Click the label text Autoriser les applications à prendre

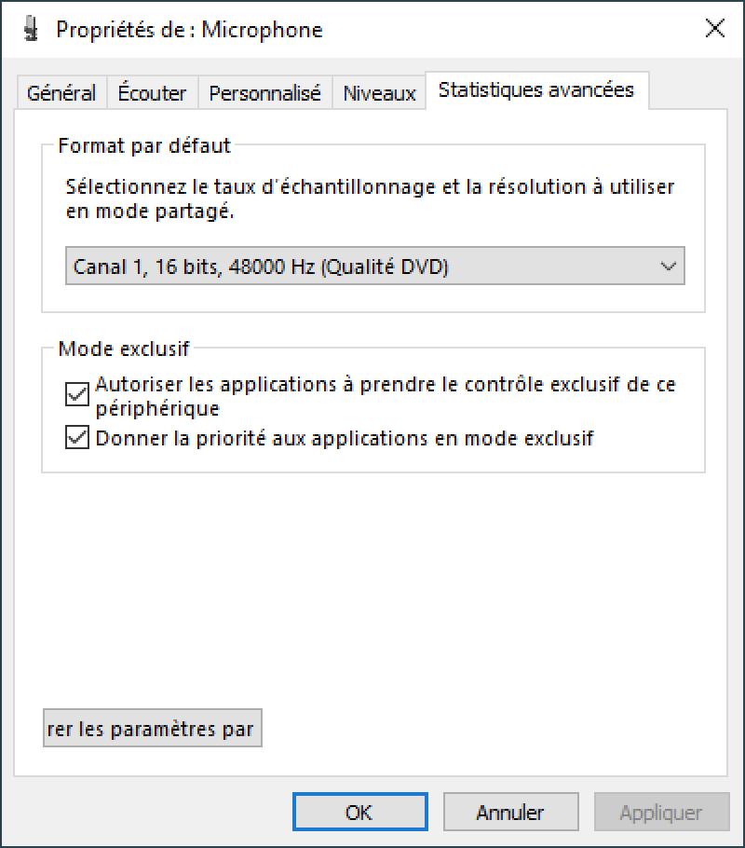pos(265,385)
